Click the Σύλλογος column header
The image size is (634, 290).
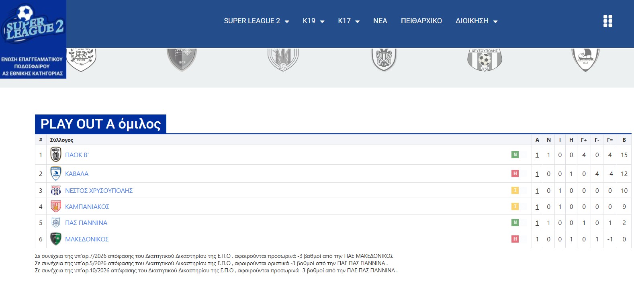pyautogui.click(x=61, y=140)
